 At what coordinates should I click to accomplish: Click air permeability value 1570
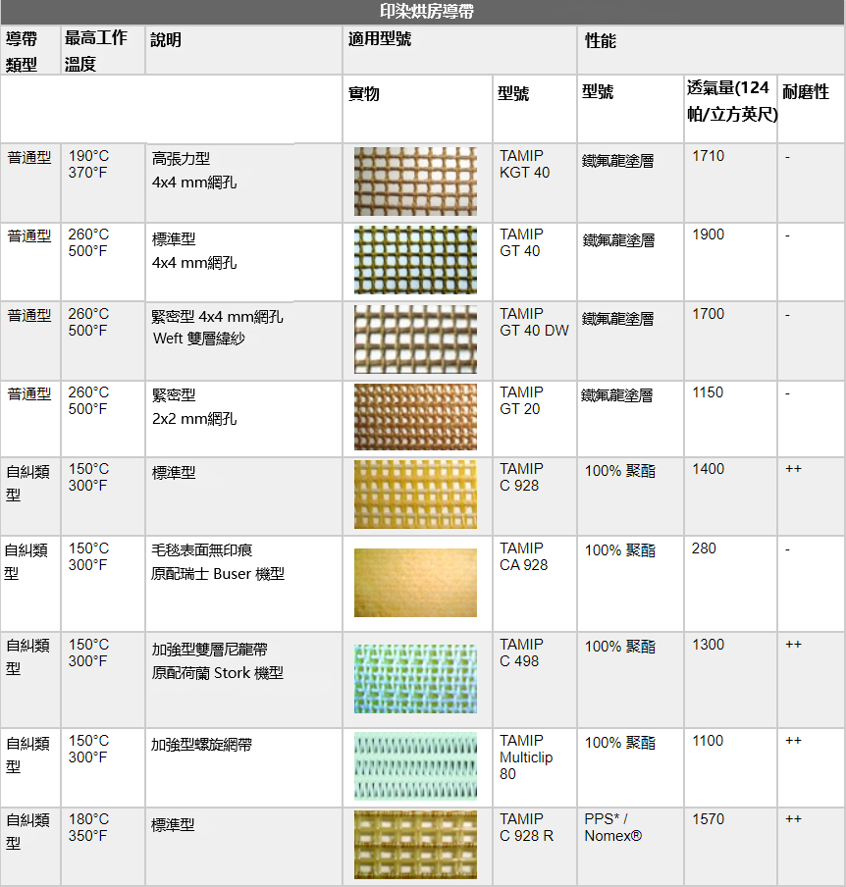[x=708, y=819]
